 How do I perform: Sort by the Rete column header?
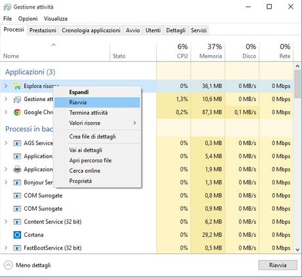[x=276, y=52]
